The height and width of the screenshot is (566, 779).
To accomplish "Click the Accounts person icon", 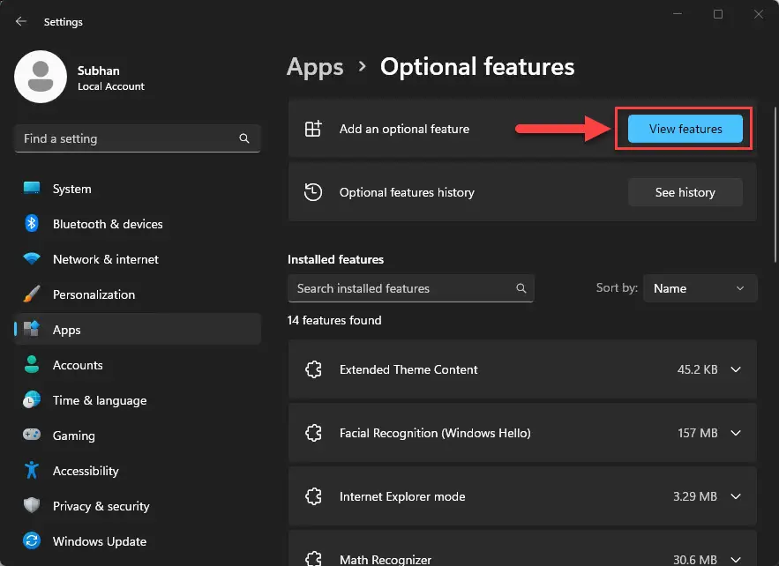I will click(x=32, y=364).
